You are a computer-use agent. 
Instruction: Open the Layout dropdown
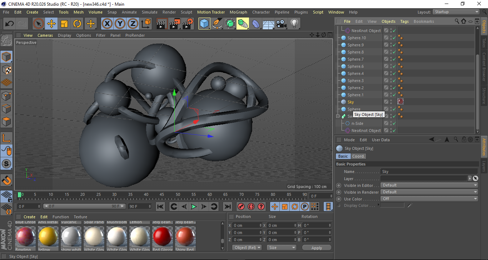point(456,12)
